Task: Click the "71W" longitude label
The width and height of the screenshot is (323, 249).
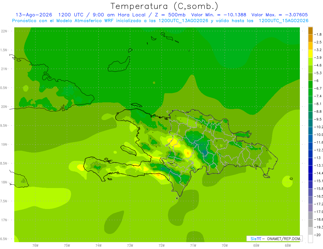Action: pos(193,246)
